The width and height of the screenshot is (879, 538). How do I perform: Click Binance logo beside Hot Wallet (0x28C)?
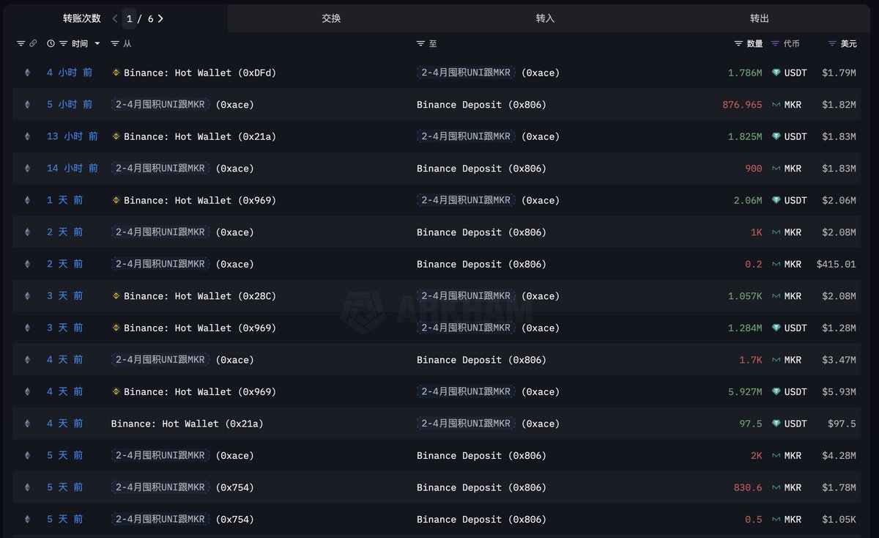(116, 296)
